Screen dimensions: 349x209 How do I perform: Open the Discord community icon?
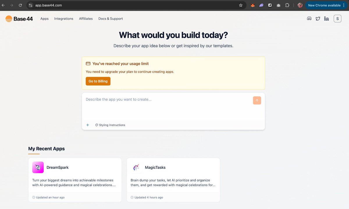(309, 19)
